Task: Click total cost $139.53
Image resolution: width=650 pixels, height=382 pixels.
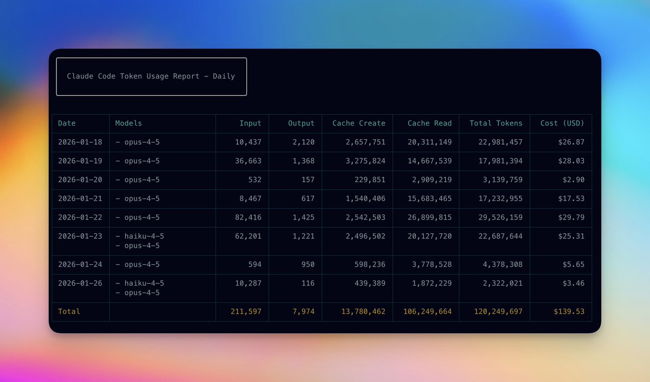Action: (x=569, y=312)
